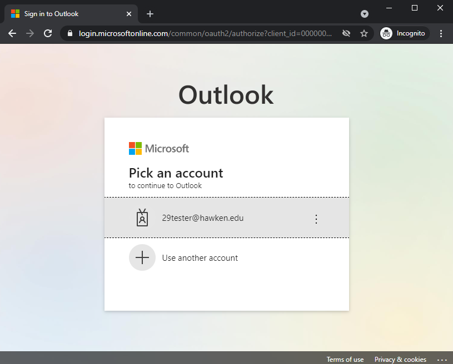Maximize the browser window
The height and width of the screenshot is (364, 453).
pos(415,8)
